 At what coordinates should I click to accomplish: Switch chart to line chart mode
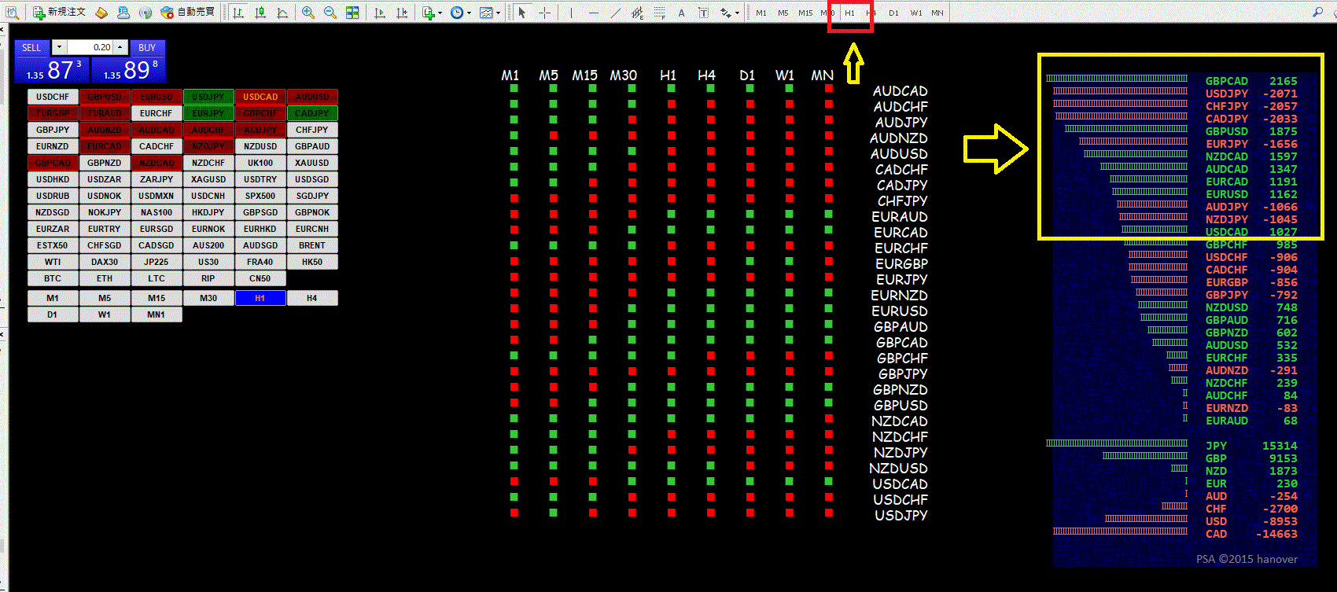point(282,13)
